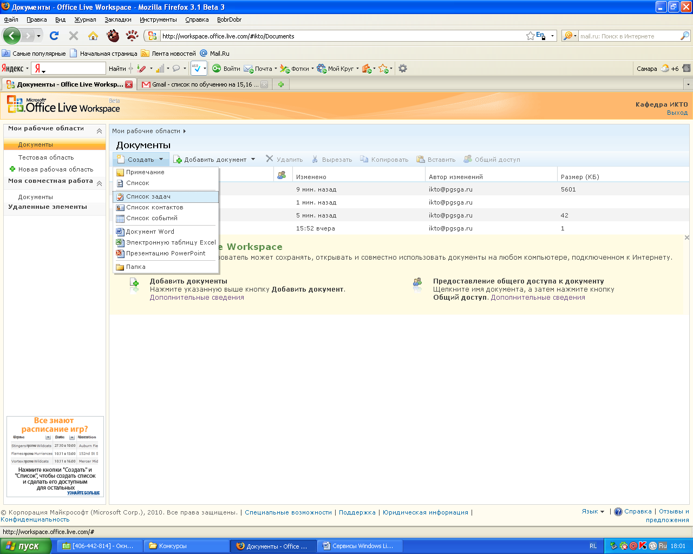Click the пуск Start button
Image resolution: width=693 pixels, height=554 pixels.
(25, 546)
